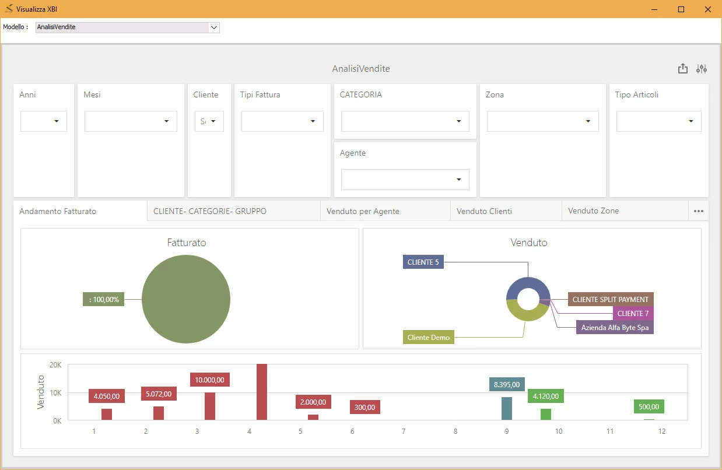
Task: Expand the Agente dropdown
Action: [405, 180]
